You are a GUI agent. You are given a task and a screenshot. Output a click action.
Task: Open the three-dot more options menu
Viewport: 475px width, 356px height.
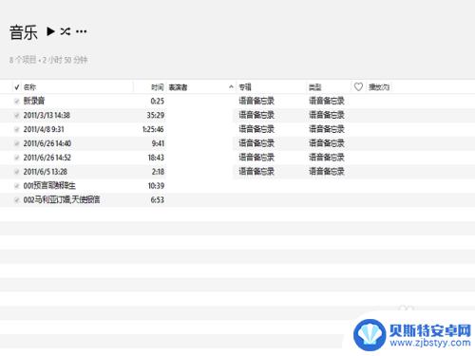pos(82,31)
